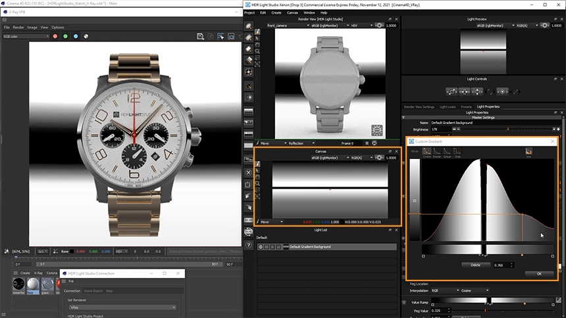The height and width of the screenshot is (318, 566).
Task: Open V-Ray VFB Image menu
Action: [32, 27]
